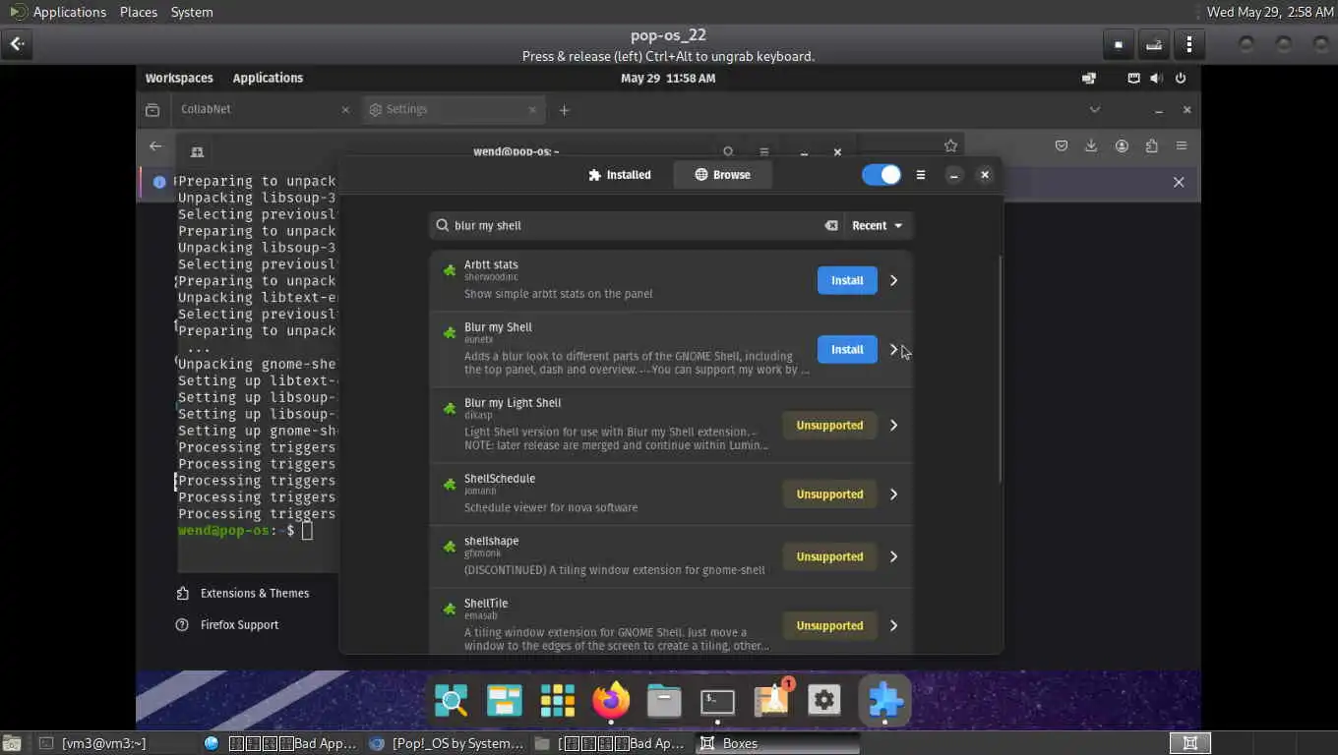The width and height of the screenshot is (1338, 755).
Task: Open Applications grid in dock
Action: 557,700
